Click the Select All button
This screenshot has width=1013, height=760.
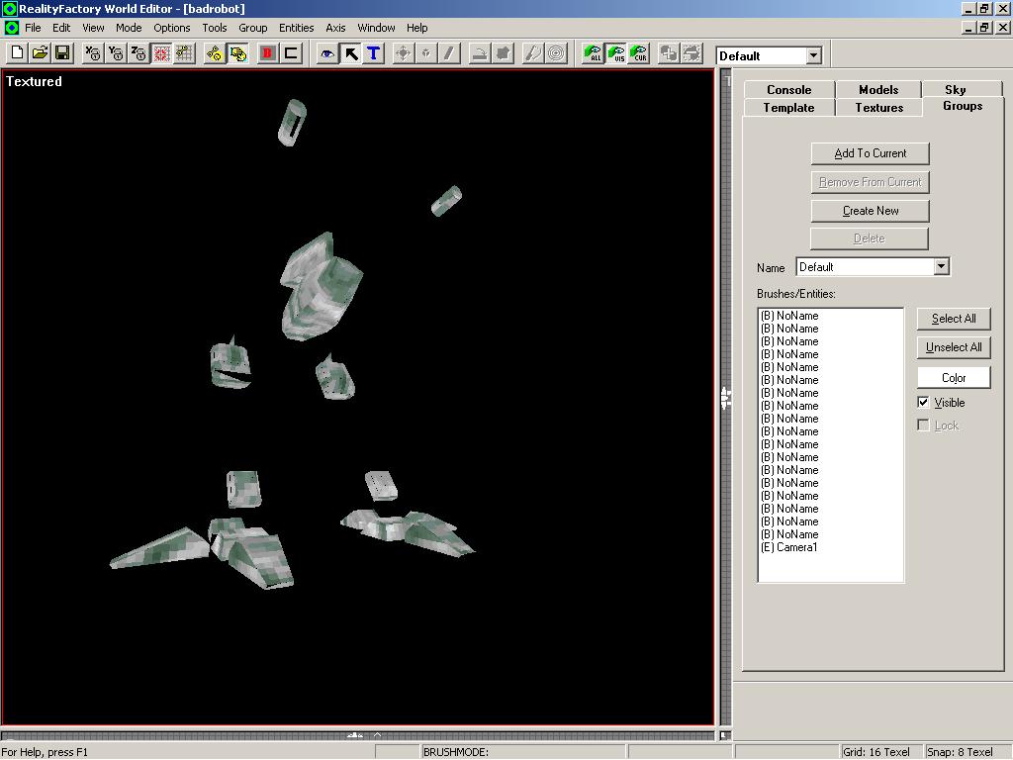coord(953,319)
